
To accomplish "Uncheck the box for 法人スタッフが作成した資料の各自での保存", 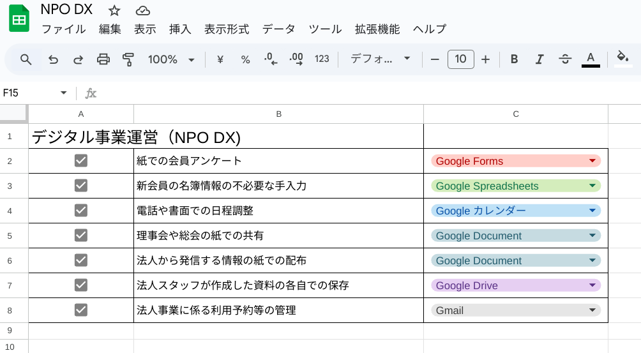I will [x=81, y=285].
